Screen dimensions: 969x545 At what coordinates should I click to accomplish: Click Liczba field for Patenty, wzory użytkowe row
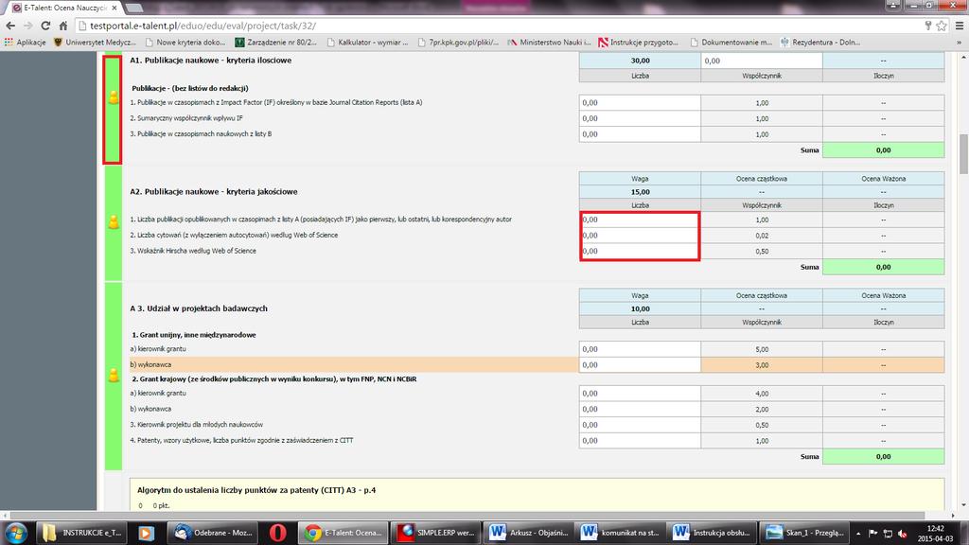click(640, 441)
